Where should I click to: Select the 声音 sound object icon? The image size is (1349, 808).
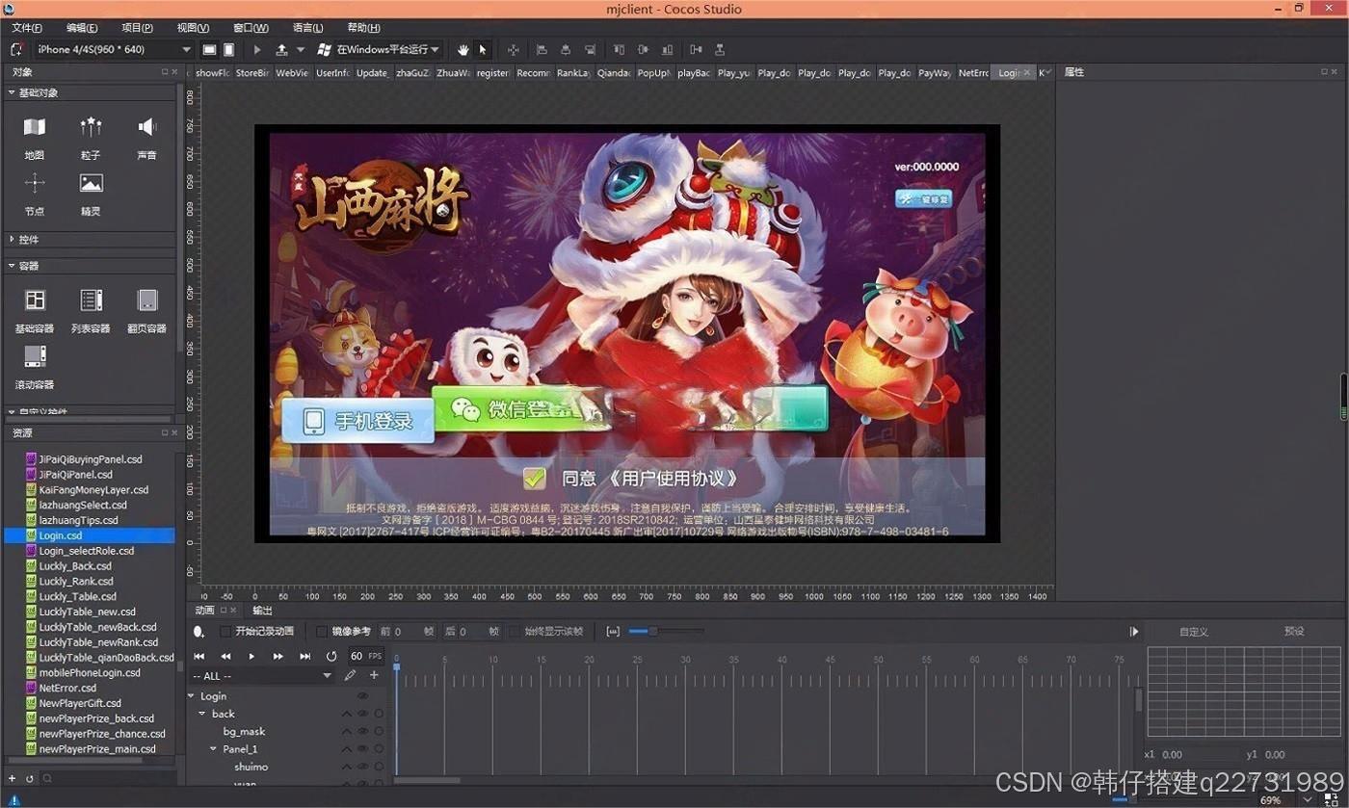click(146, 127)
